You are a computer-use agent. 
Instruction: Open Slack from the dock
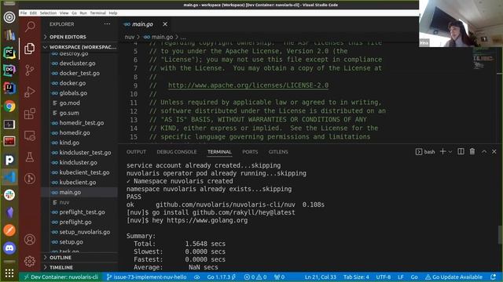(9, 195)
